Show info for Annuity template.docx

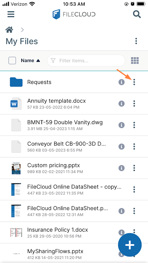coord(121,104)
